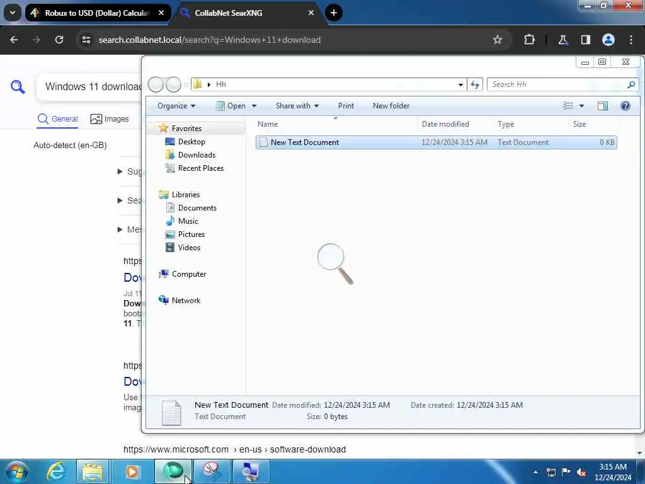Select the Images search category

tap(110, 119)
